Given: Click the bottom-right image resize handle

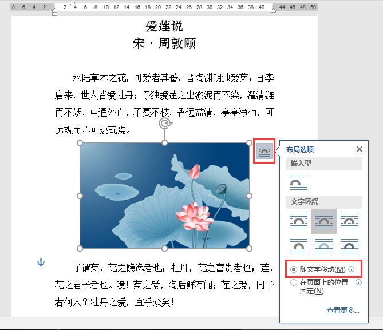Looking at the screenshot, I should pos(249,248).
